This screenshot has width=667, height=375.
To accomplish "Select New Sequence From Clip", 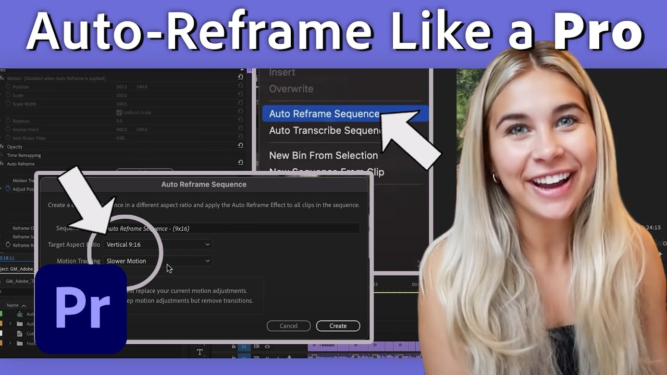I will [x=326, y=172].
